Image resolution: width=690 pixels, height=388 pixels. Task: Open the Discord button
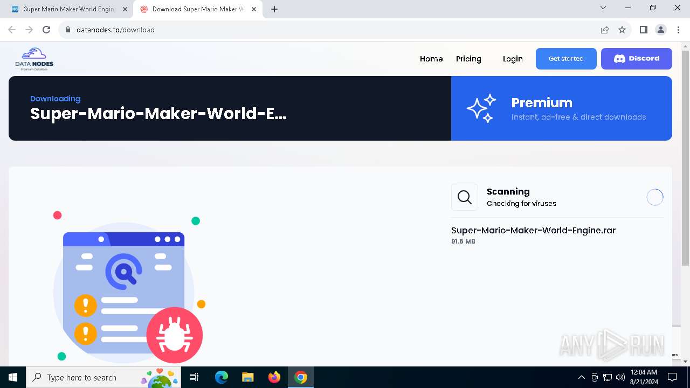[x=637, y=59]
